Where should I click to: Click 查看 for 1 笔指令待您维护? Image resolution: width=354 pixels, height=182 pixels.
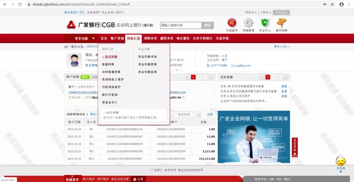pyautogui.click(x=284, y=96)
